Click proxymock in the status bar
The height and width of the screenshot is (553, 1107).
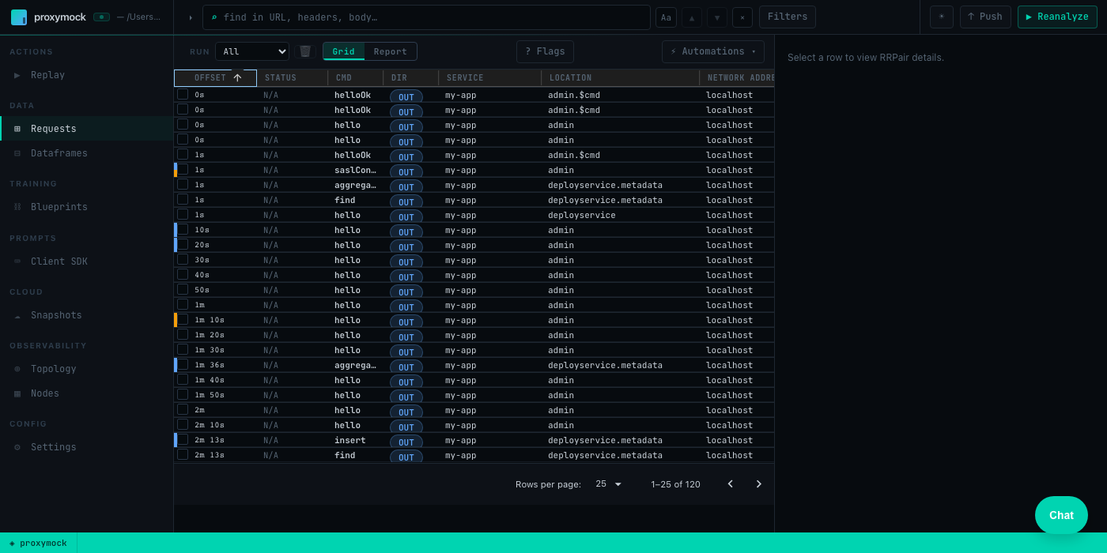[38, 543]
